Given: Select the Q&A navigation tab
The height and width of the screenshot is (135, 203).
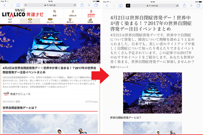Looking at the screenshot, I should pyautogui.click(x=9, y=20).
